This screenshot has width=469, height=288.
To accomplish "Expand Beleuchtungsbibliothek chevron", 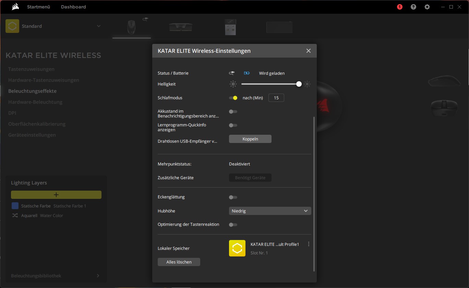I will tap(98, 276).
